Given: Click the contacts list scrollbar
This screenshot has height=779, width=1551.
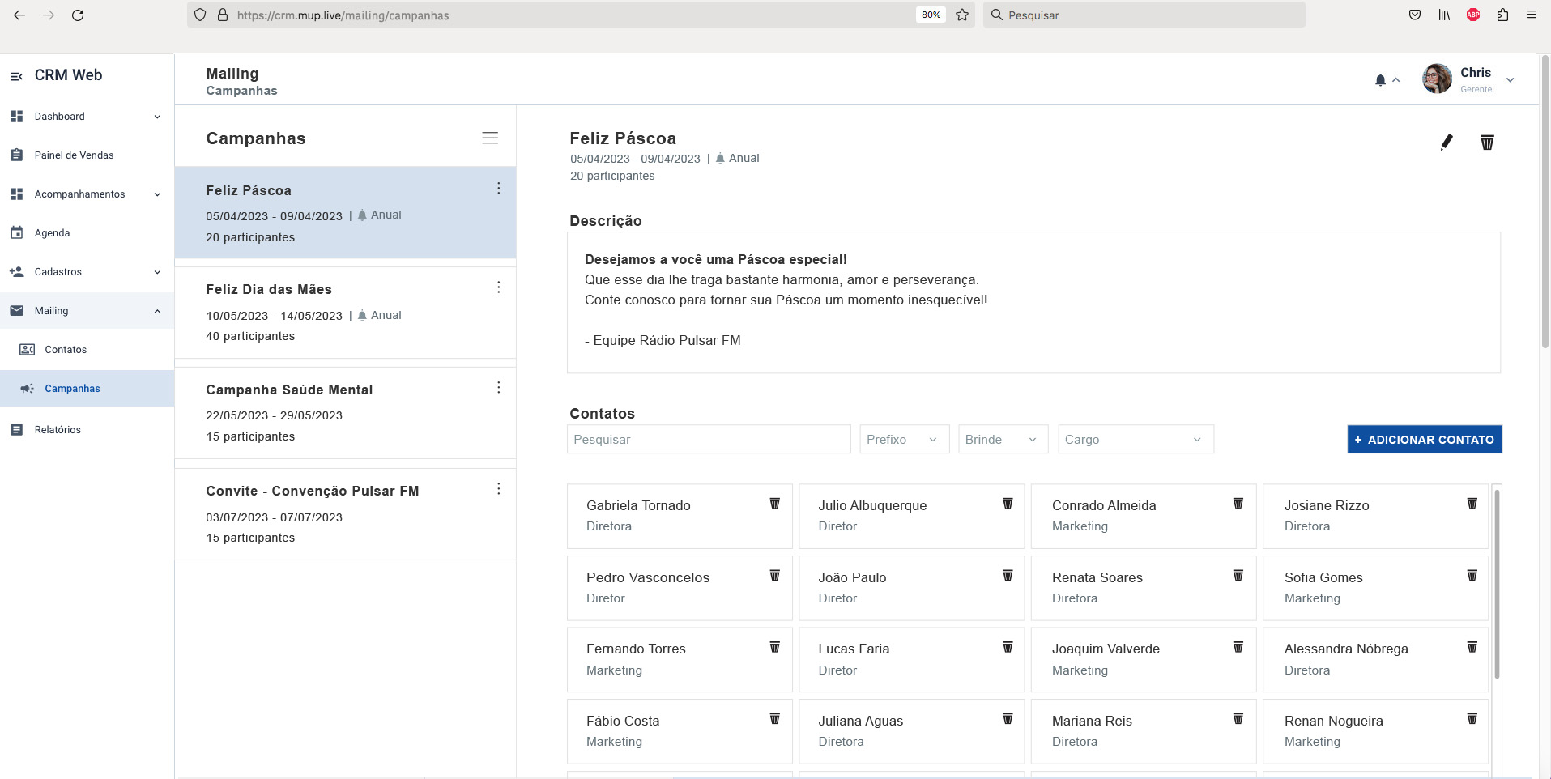Looking at the screenshot, I should tap(1497, 584).
